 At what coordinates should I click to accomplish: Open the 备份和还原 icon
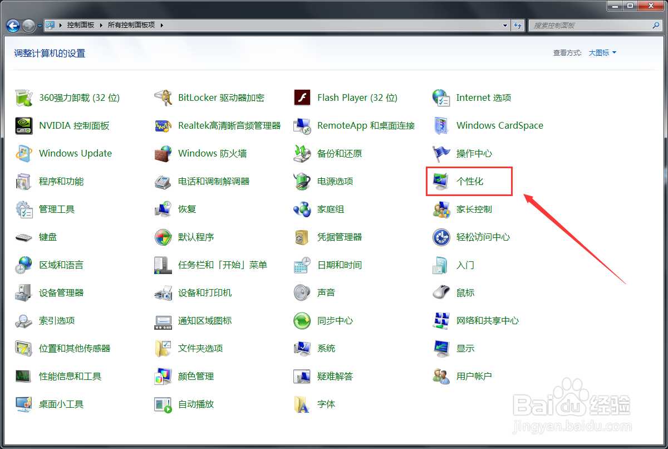302,153
